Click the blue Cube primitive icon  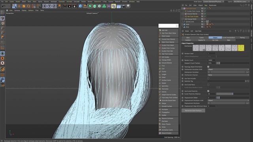coord(80,6)
